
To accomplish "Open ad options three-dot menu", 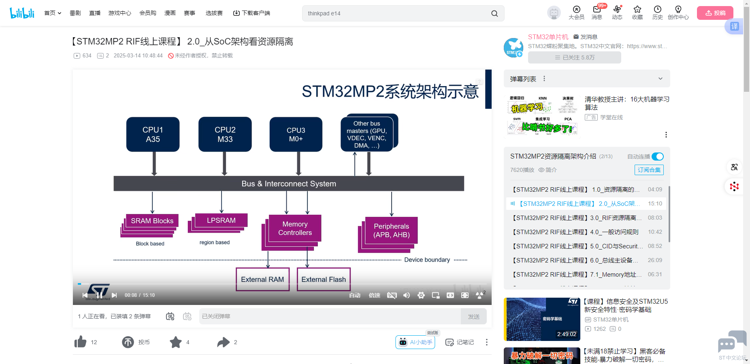I will (666, 135).
